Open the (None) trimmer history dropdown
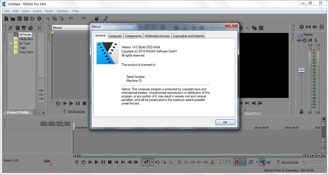The height and width of the screenshot is (175, 329). (x=70, y=28)
